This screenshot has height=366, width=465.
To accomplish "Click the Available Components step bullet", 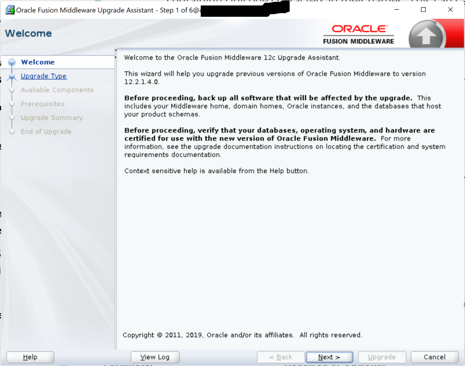I will [x=12, y=90].
